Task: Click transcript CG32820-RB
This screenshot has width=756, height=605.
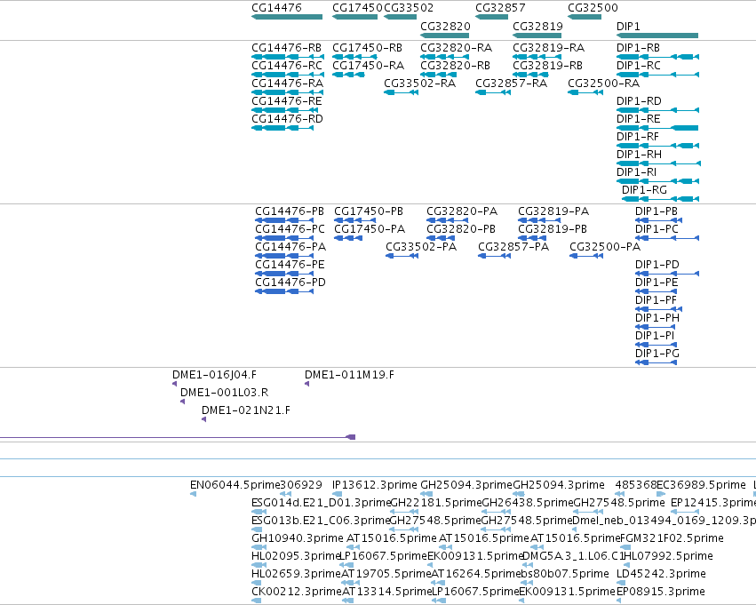Action: (x=438, y=75)
